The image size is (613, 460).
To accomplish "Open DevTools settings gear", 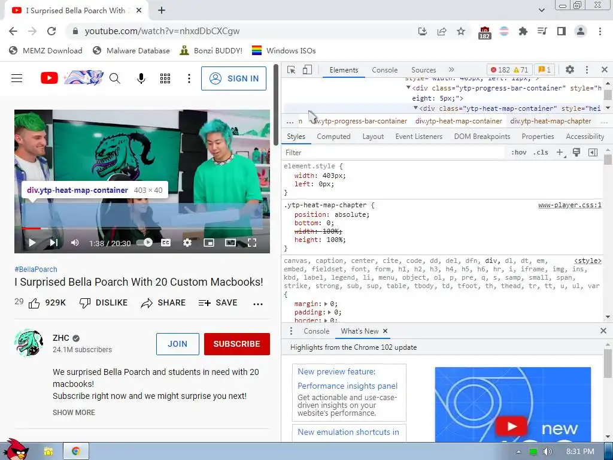I will tap(570, 69).
